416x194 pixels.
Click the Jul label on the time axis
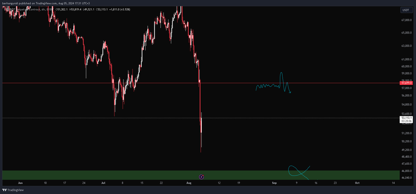pos(104,183)
